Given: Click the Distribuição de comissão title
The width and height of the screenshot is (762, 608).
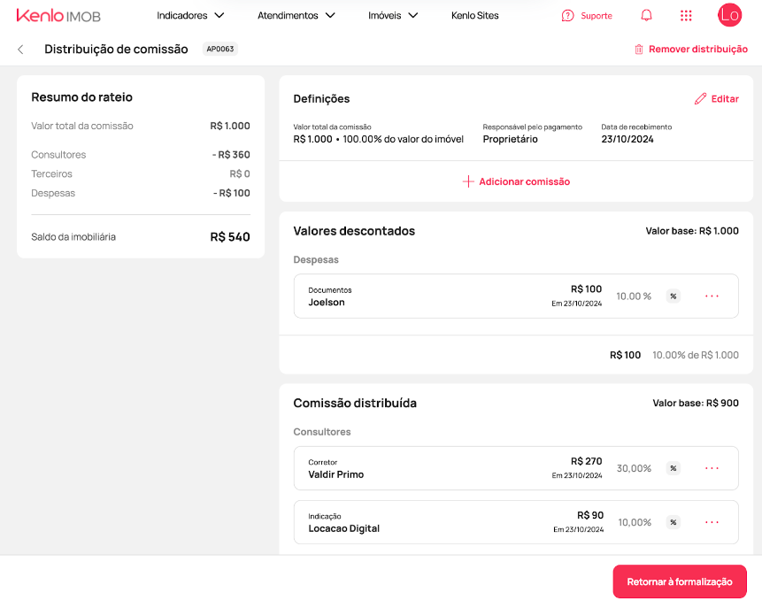Looking at the screenshot, I should coord(116,49).
